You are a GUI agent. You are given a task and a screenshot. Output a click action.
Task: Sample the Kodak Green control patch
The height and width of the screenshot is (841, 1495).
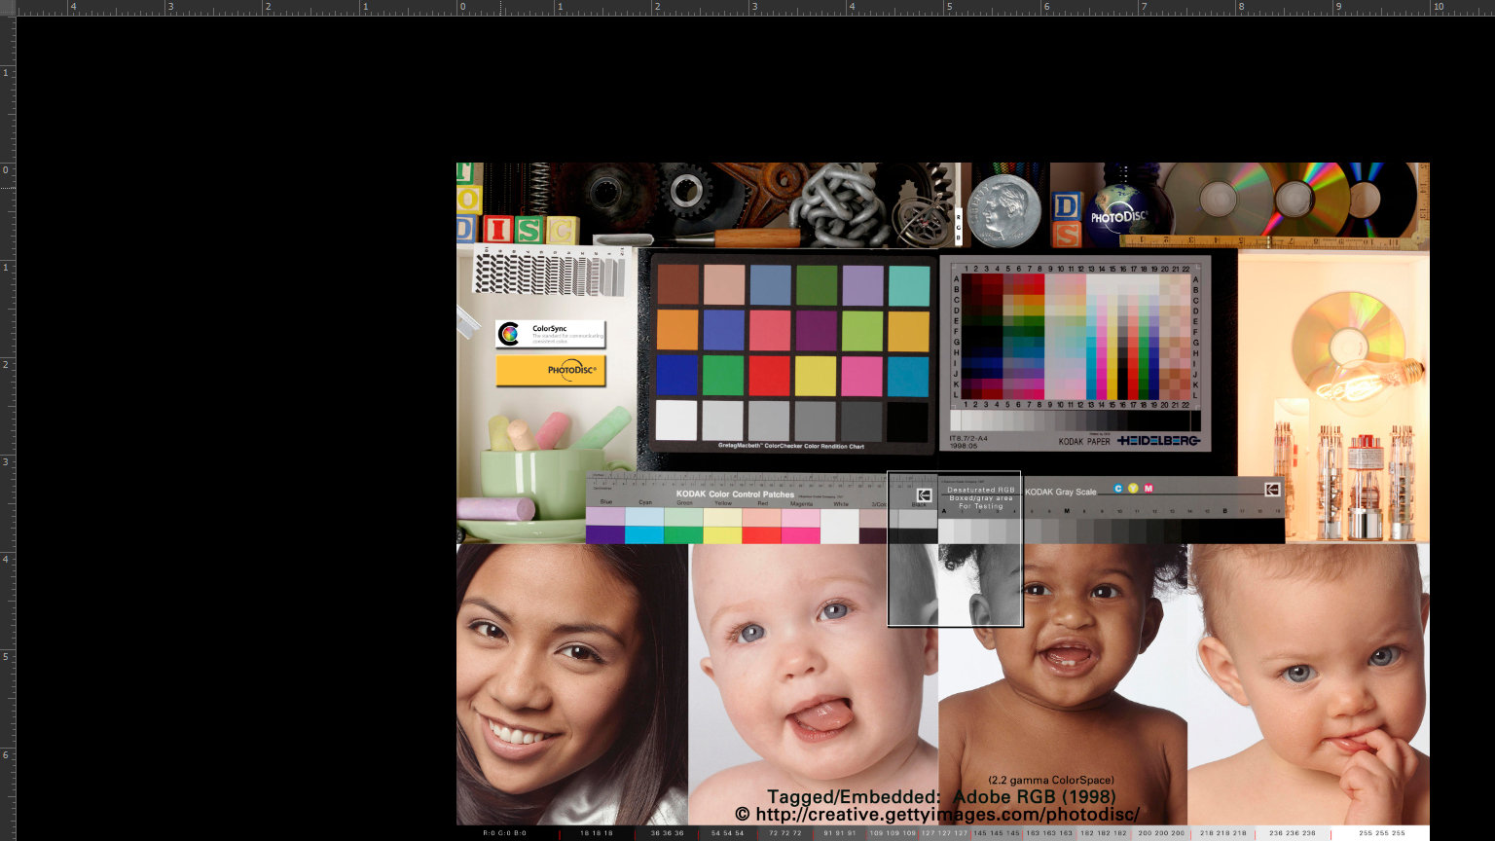(x=683, y=534)
